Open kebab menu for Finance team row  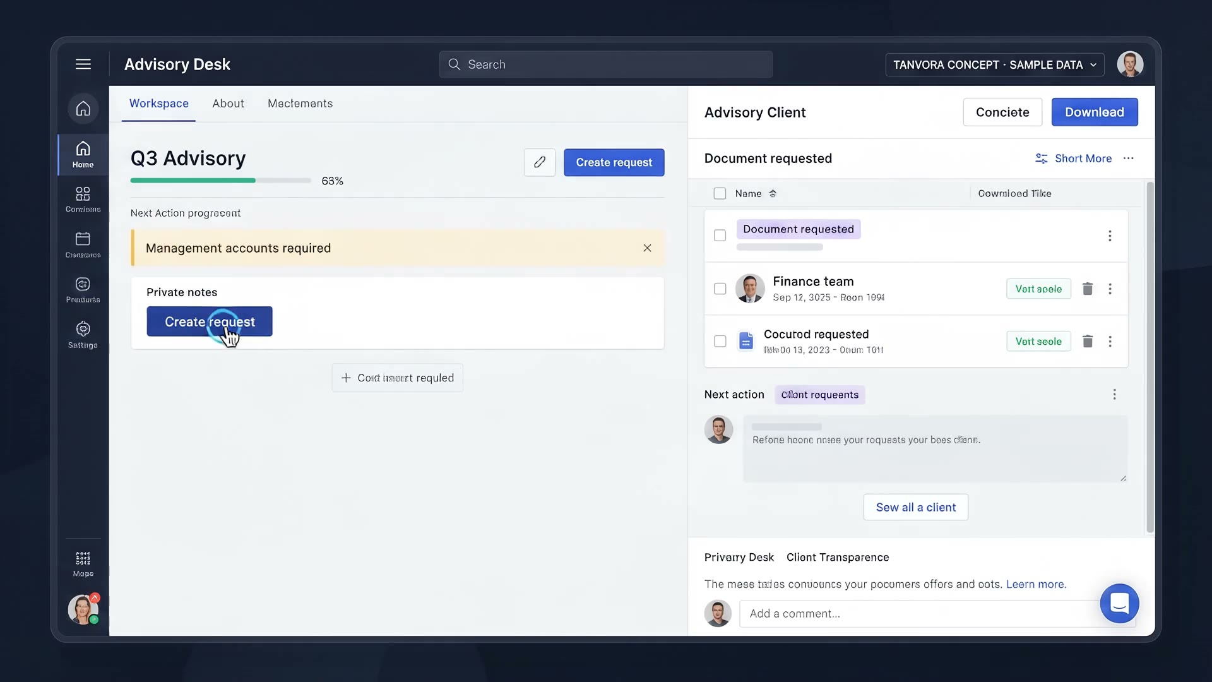[1110, 289]
